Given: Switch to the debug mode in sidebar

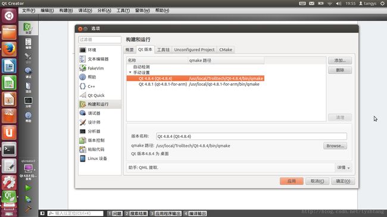Looking at the screenshot, I should pos(28,73).
